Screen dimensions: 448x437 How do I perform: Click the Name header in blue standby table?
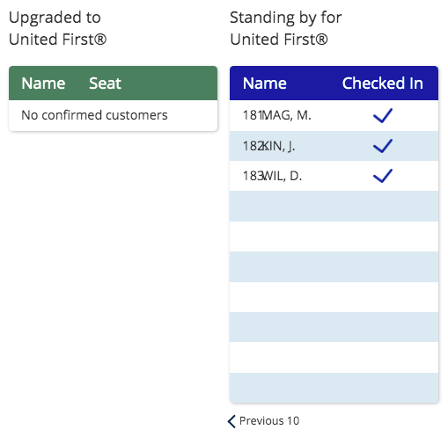point(265,84)
